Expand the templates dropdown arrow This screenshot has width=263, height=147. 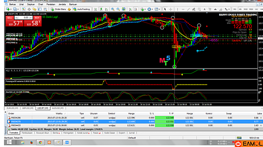[x=159, y=9]
